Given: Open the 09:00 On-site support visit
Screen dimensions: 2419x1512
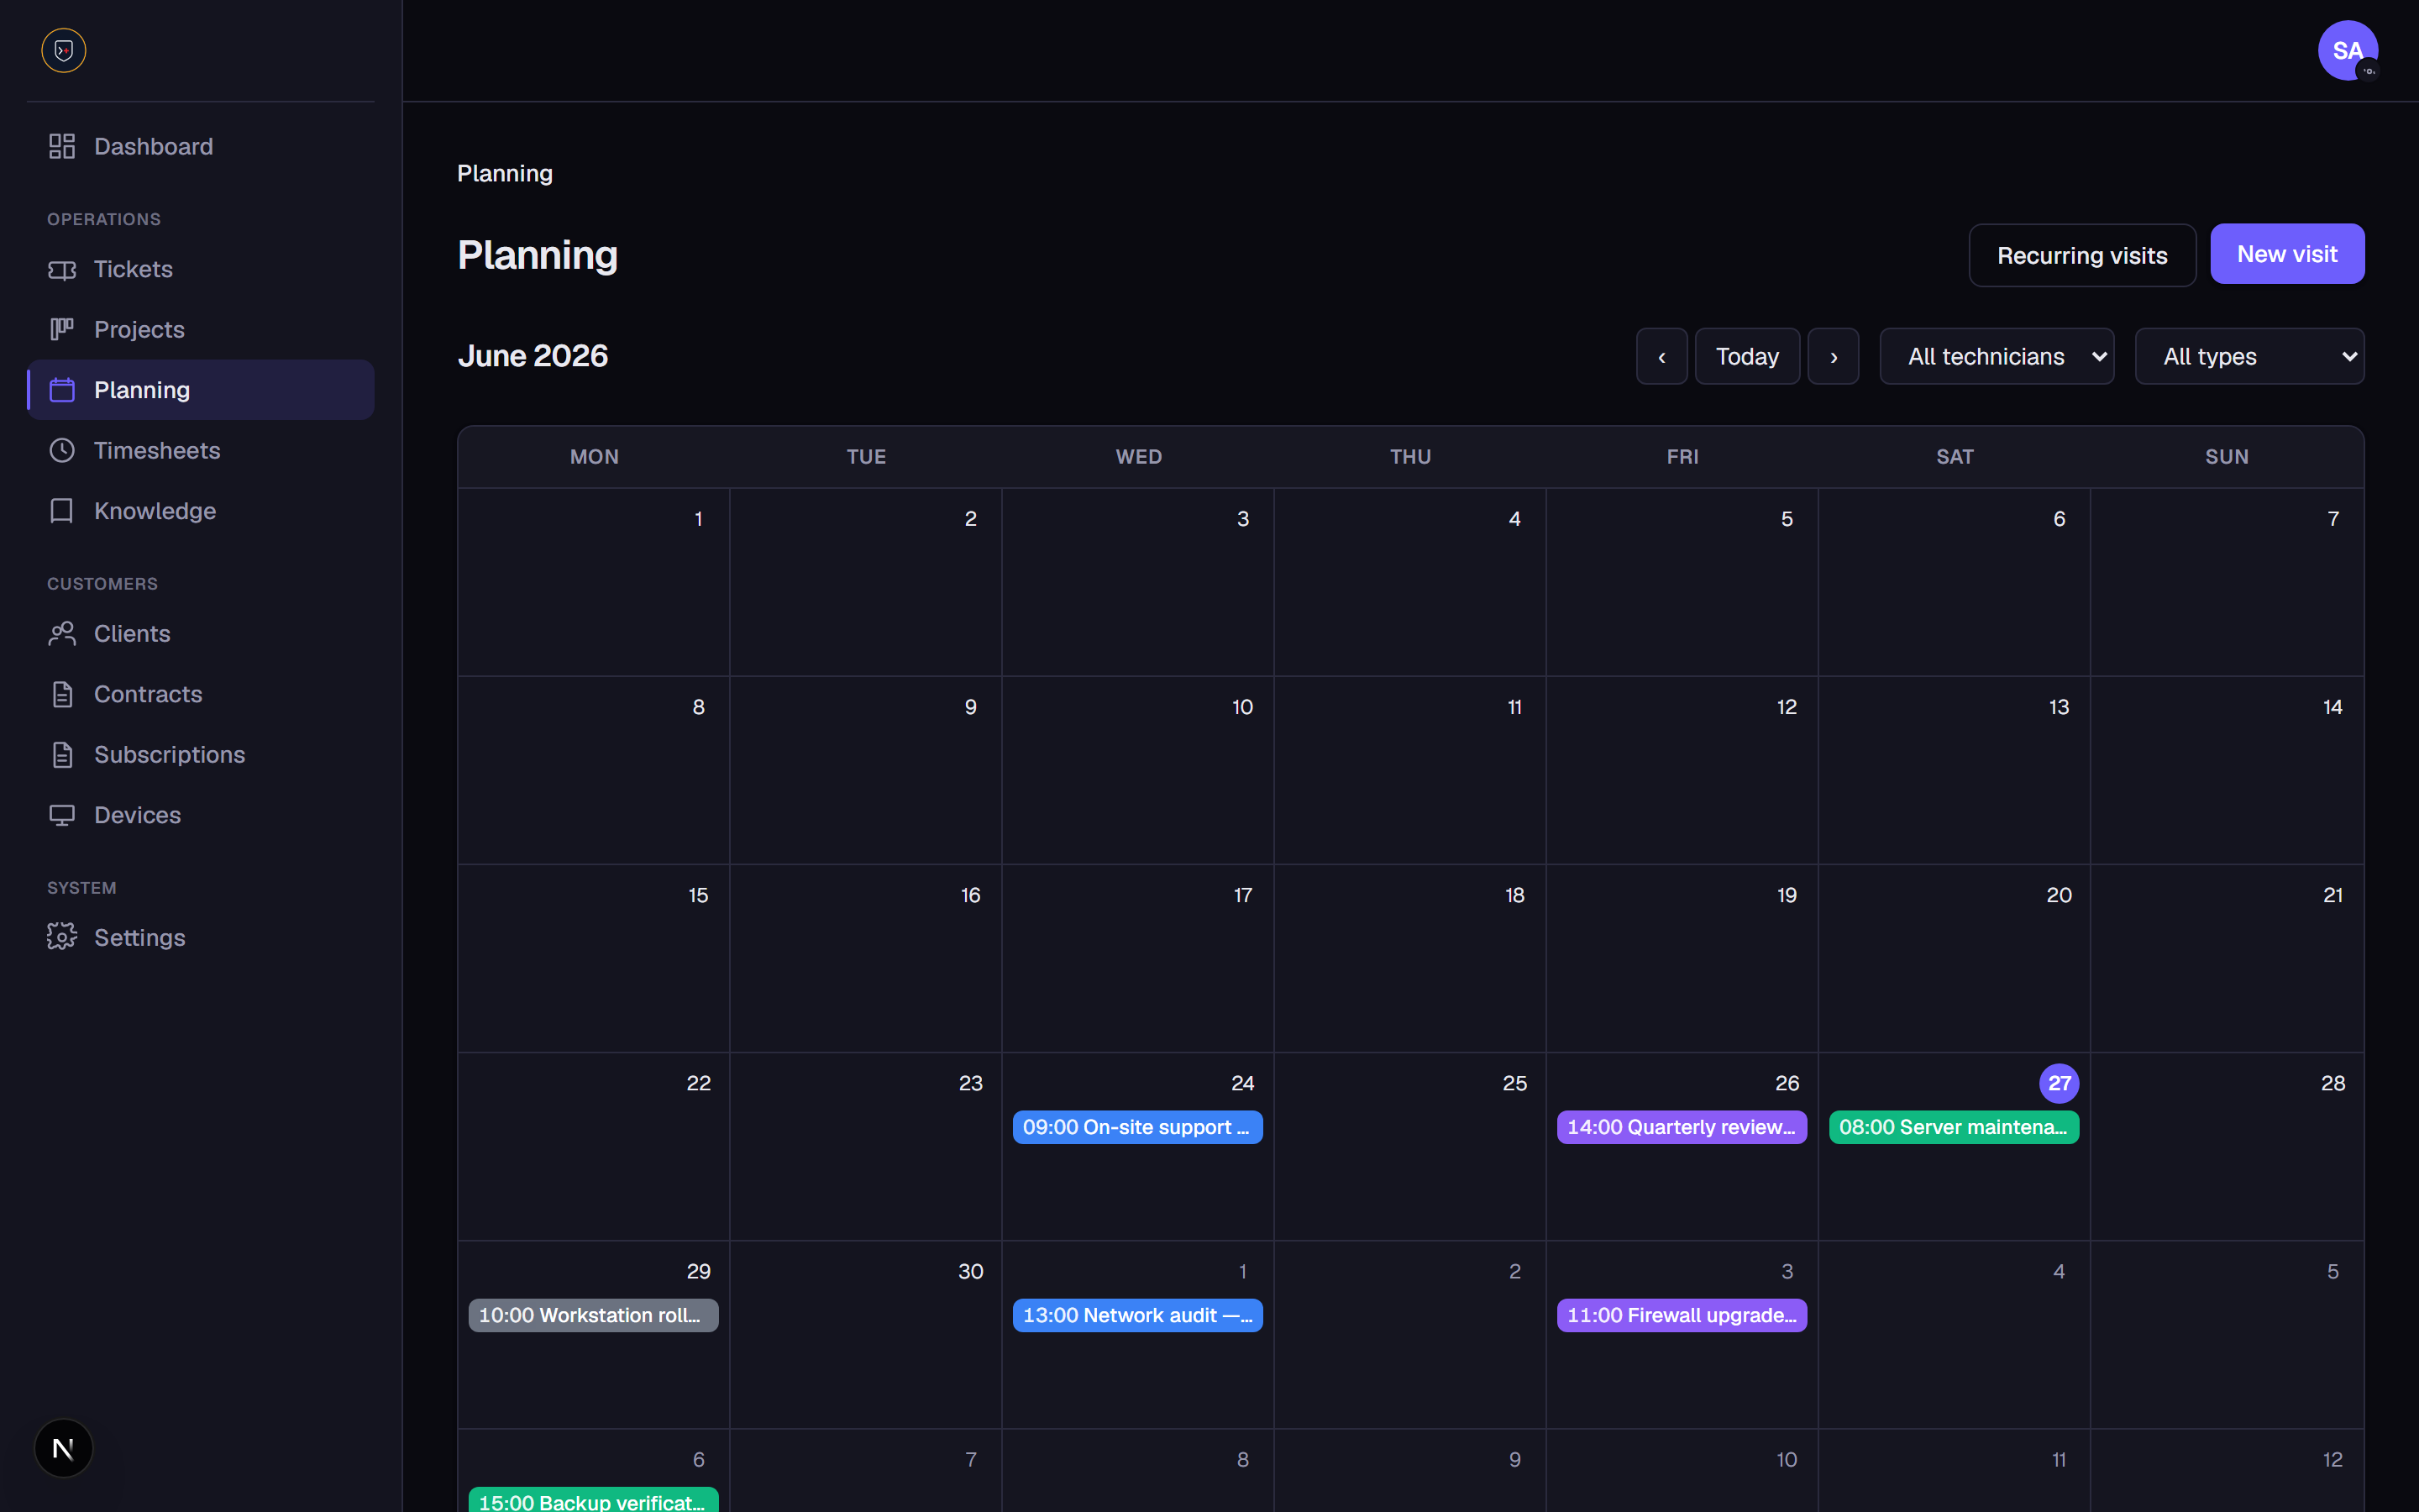Looking at the screenshot, I should pos(1137,1127).
